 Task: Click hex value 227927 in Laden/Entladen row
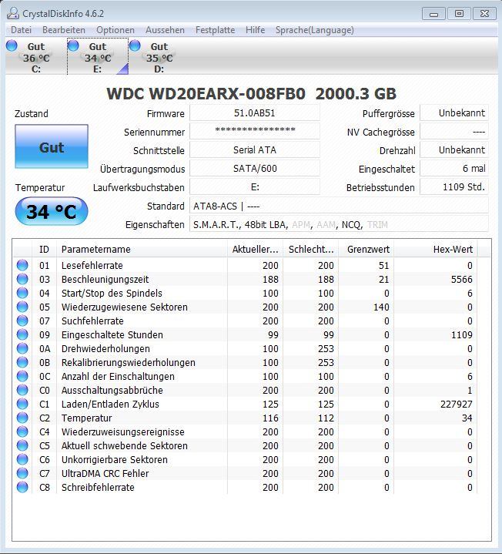coord(456,405)
